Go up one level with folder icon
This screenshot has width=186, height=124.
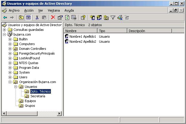point(21,18)
